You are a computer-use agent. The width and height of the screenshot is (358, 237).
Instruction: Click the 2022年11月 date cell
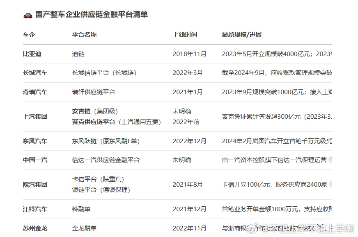pos(189,228)
